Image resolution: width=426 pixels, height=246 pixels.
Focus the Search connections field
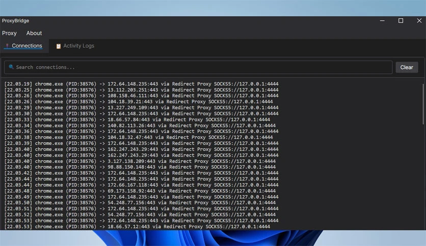click(198, 67)
